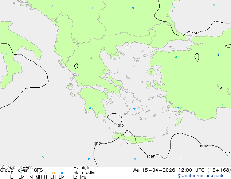This screenshot has width=231, height=179.
Task: Click the 'We 15-04-2026 12:00 UTC' timestamp
Action: click(169, 170)
